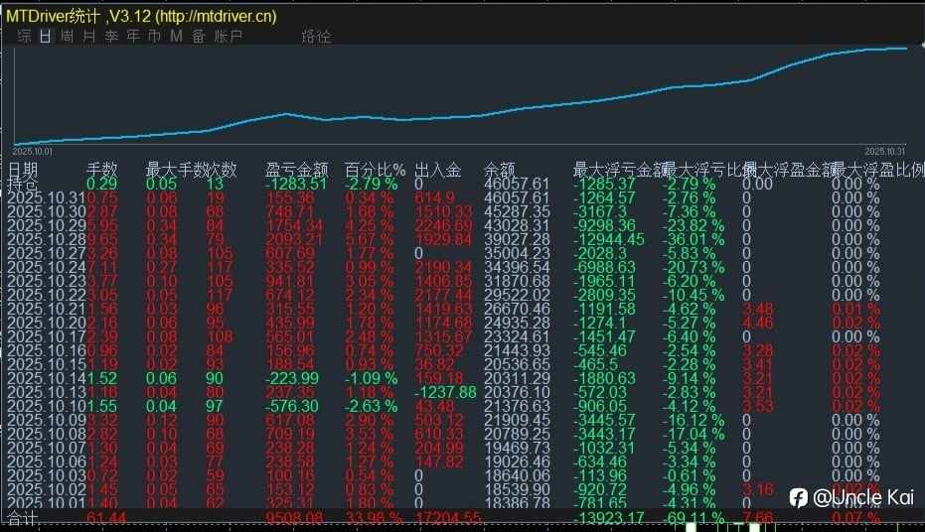This screenshot has width=925, height=532.
Task: Switch to the 季 quarterly tab
Action: 111,36
